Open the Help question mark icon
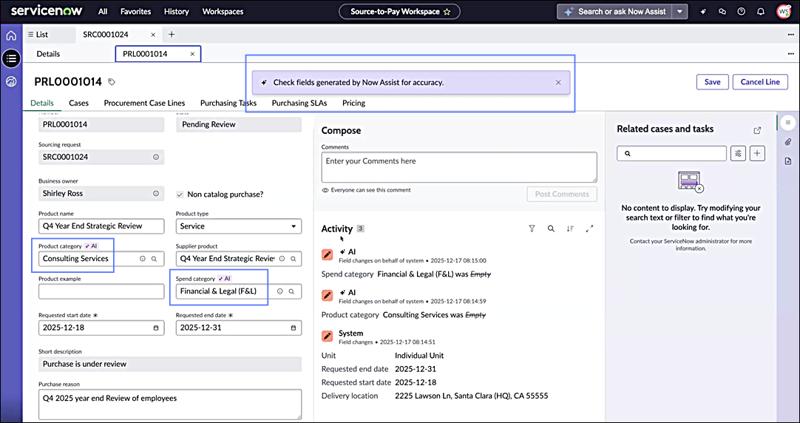Viewport: 800px width, 423px height. tap(742, 11)
